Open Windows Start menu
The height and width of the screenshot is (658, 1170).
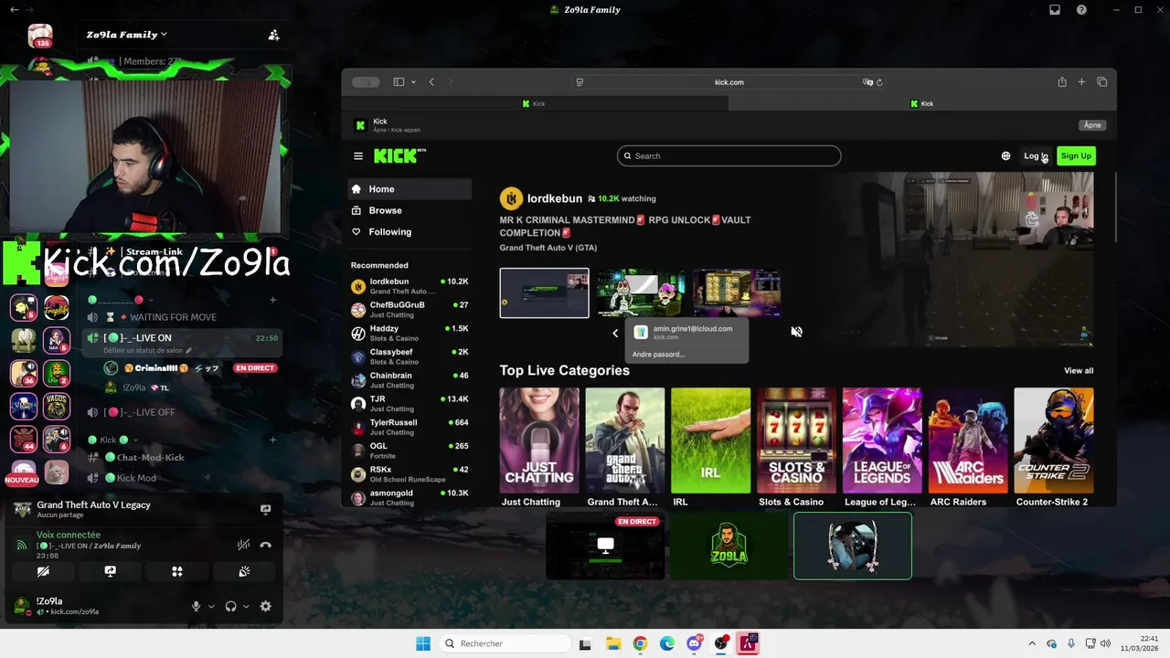422,643
